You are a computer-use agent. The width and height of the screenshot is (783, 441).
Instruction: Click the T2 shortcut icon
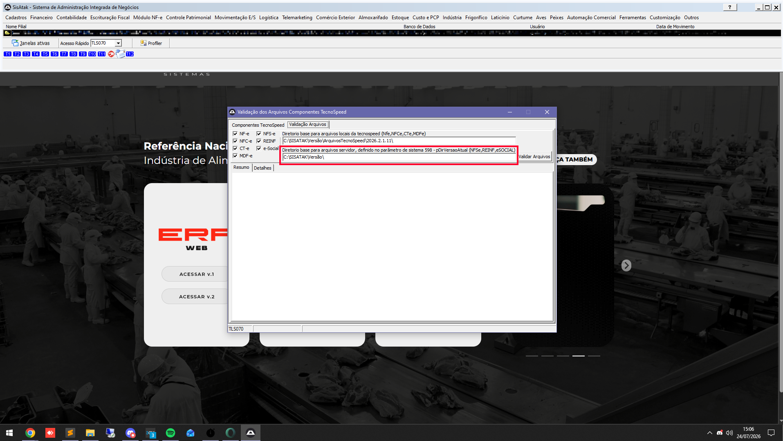(x=17, y=54)
